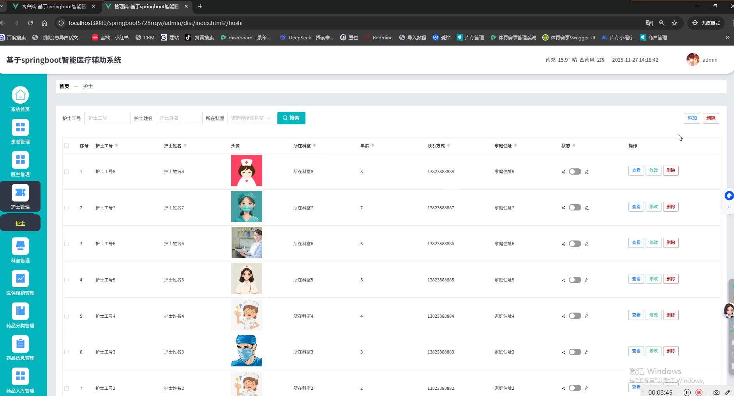
Task: Open 药品信息管理 clipboard icon
Action: (x=20, y=344)
